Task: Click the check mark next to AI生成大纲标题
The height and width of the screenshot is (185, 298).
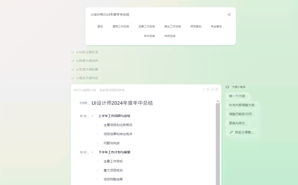Action: (72, 70)
